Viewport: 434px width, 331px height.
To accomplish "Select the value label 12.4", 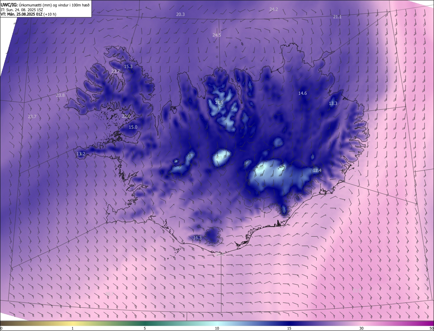I will click(x=317, y=170).
